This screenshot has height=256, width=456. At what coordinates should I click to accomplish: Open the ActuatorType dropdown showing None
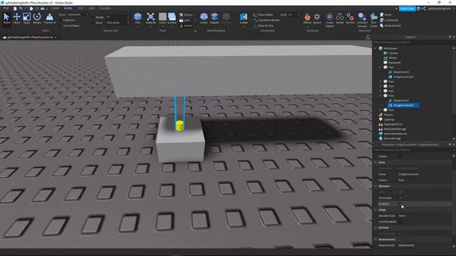424,215
